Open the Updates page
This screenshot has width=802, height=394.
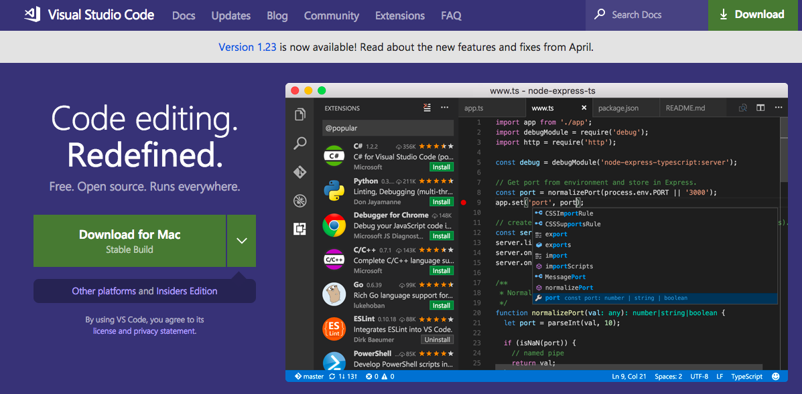coord(231,16)
